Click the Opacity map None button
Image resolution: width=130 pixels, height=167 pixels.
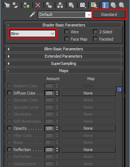click(x=89, y=128)
